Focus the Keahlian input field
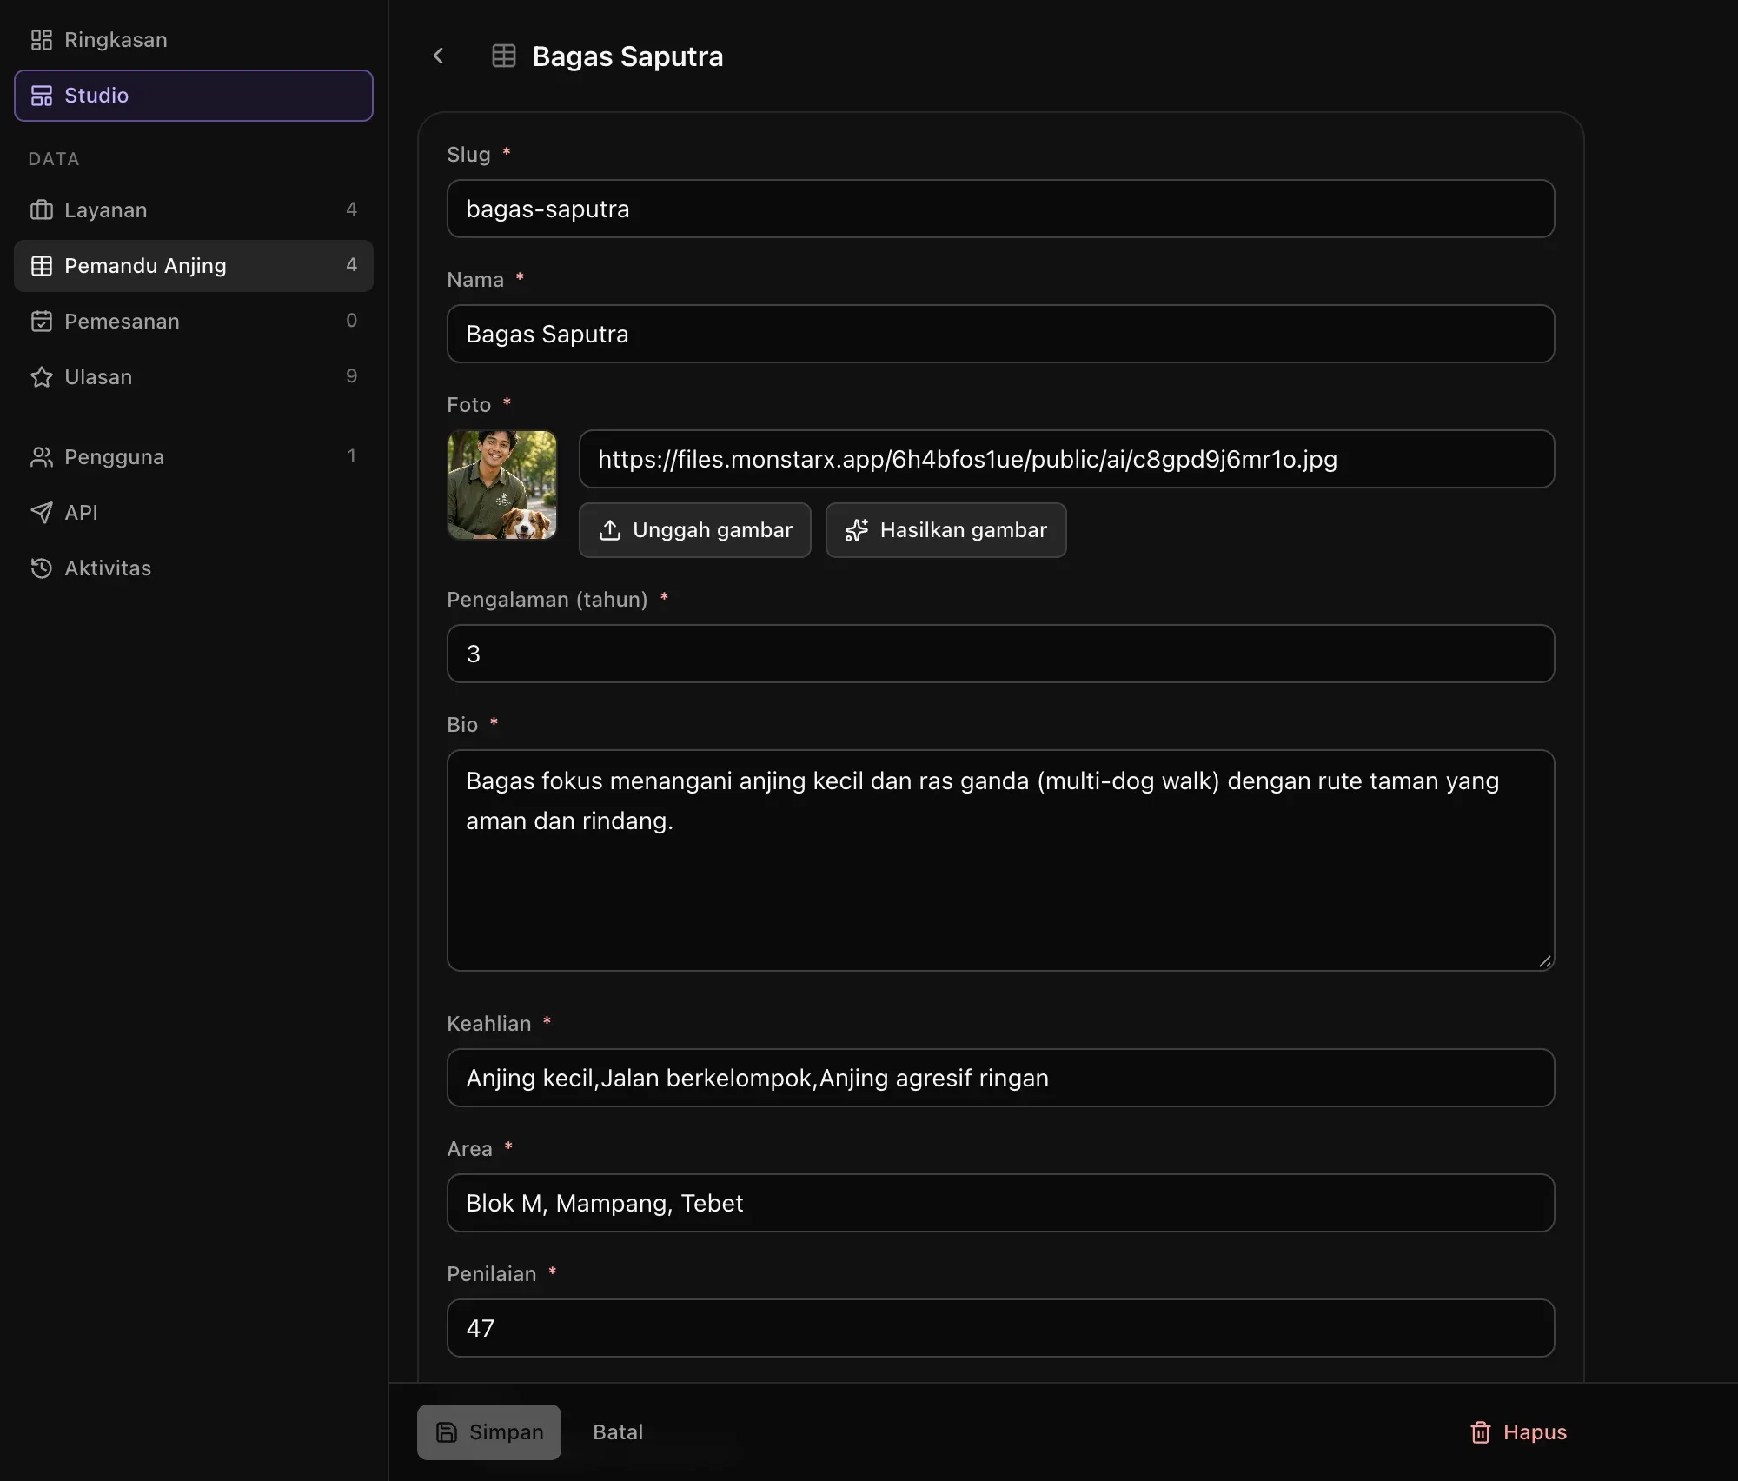Screen dimensions: 1738x1481 coord(1001,1078)
